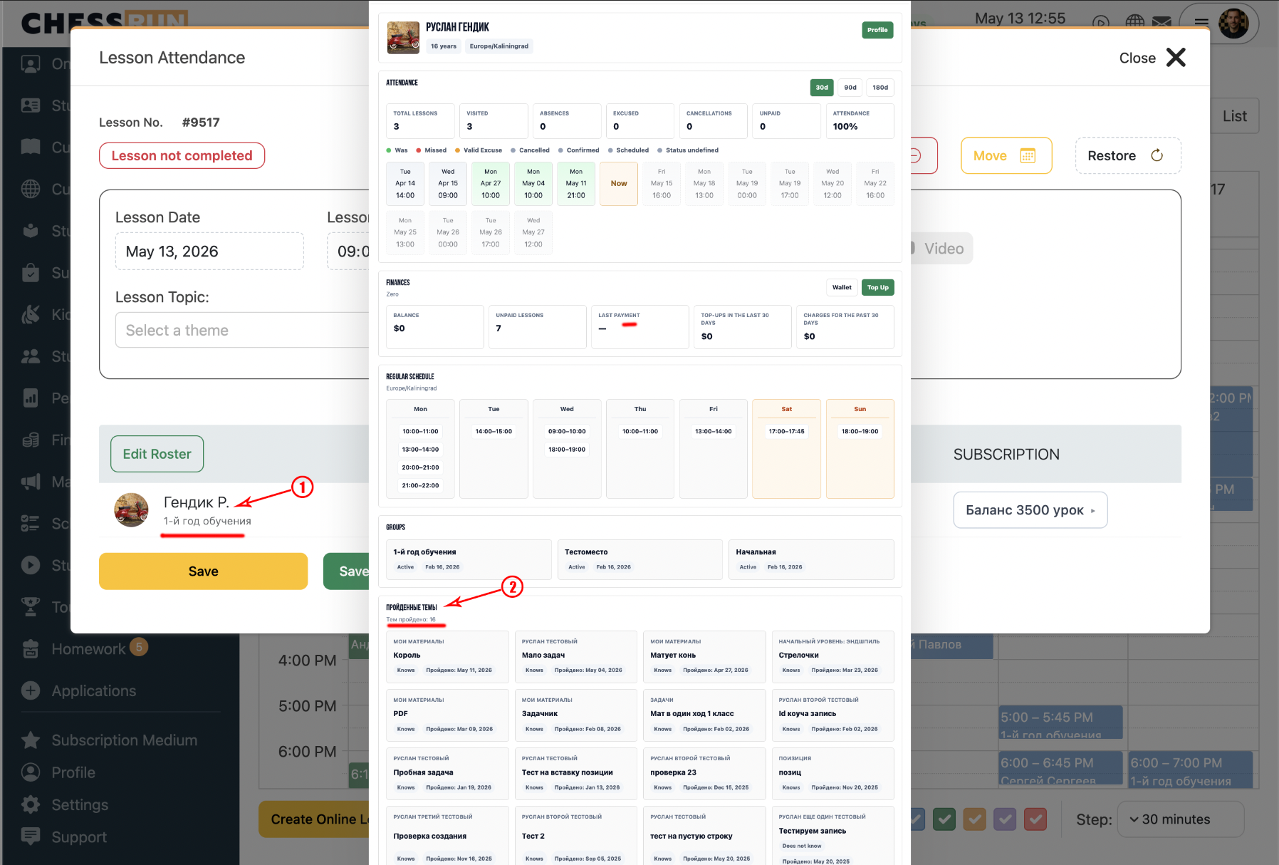Screen dimensions: 1279x865
Task: Click the yellow Move button
Action: (x=1006, y=155)
